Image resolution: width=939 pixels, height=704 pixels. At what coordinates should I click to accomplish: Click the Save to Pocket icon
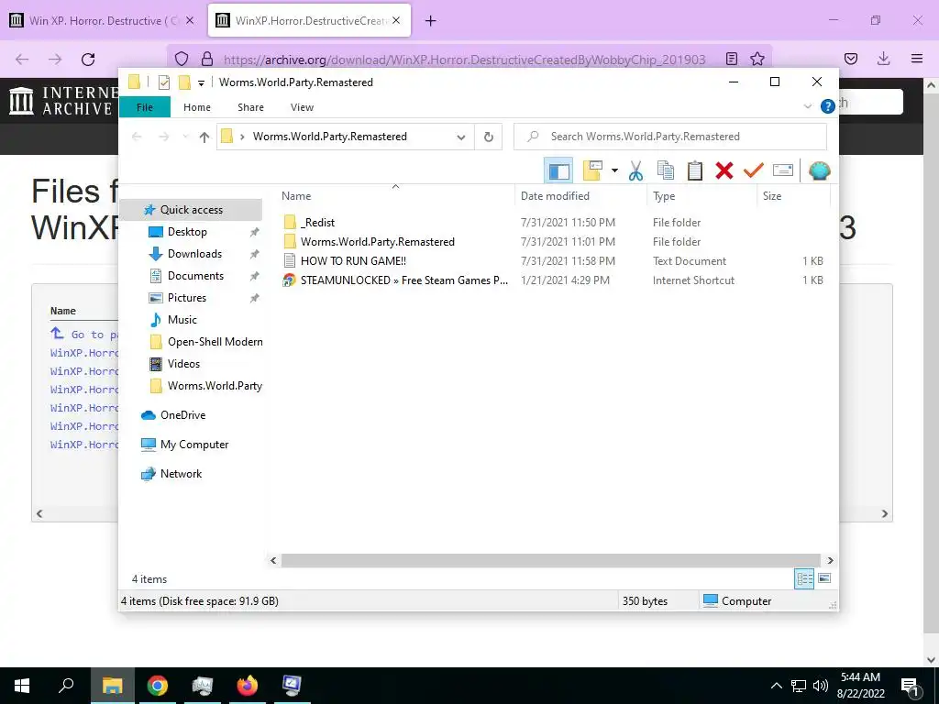click(x=850, y=59)
